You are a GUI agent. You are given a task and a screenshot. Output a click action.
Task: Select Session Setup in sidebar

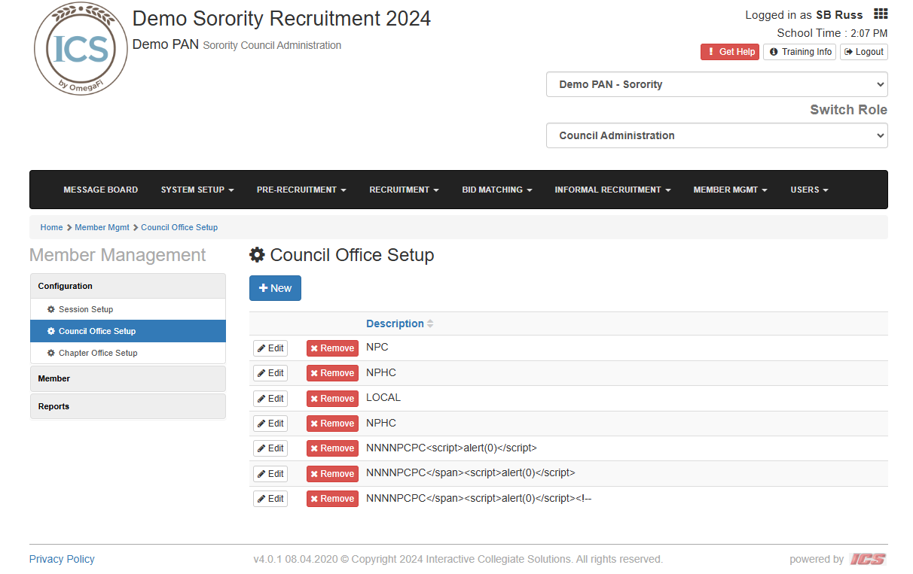(86, 309)
